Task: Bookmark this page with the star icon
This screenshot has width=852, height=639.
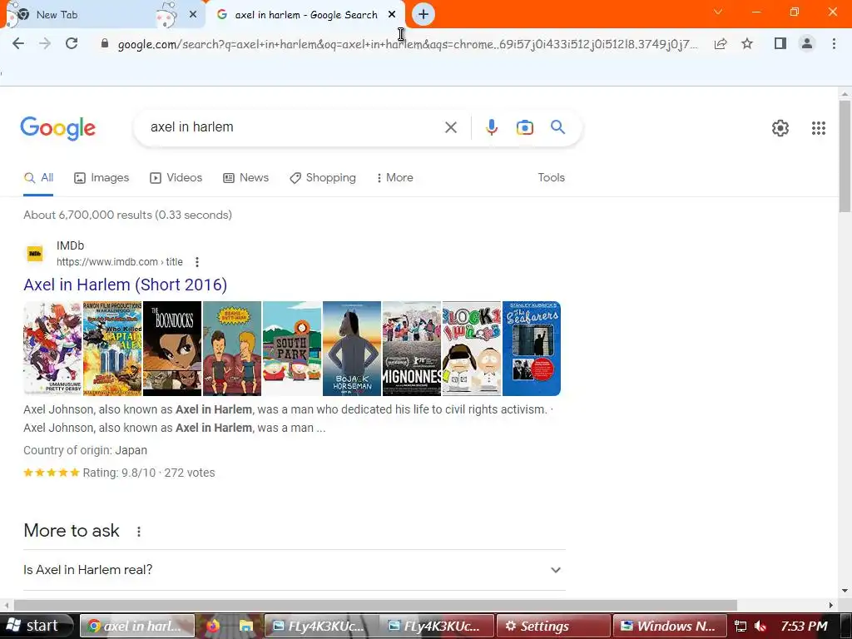Action: 747,43
